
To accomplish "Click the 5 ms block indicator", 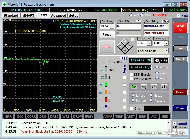I will (x=106, y=61).
